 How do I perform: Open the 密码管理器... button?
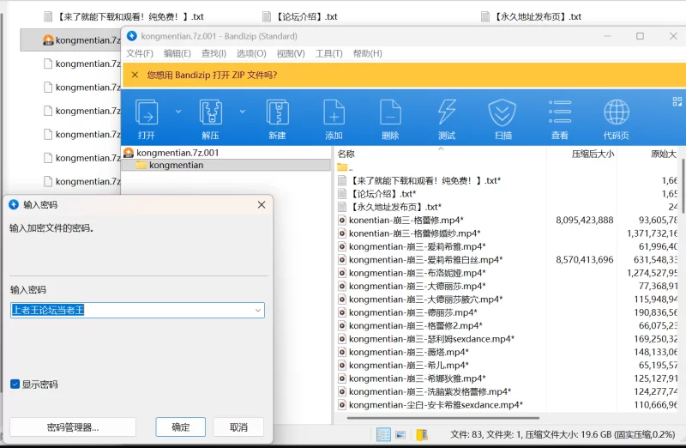tap(73, 427)
